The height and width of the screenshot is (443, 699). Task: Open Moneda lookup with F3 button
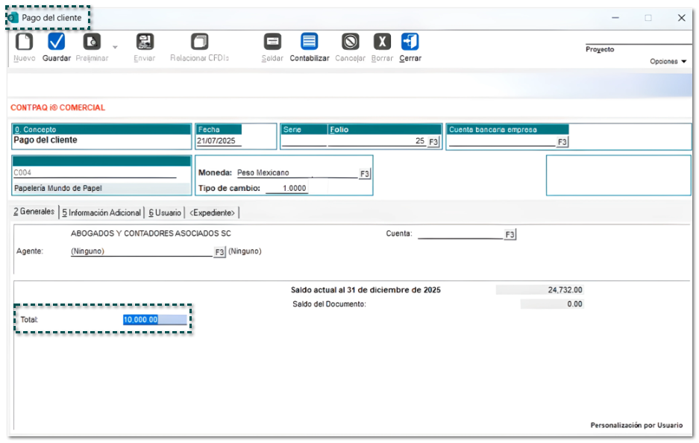[x=364, y=174]
